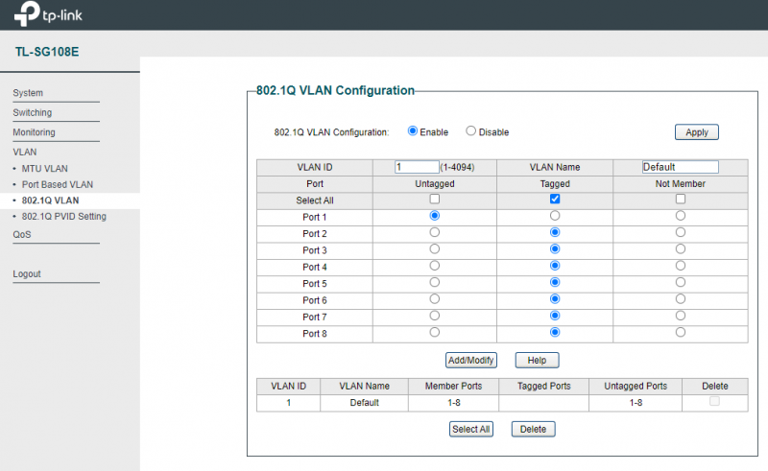768x471 pixels.
Task: Check Select All Untagged checkbox
Action: click(x=434, y=200)
